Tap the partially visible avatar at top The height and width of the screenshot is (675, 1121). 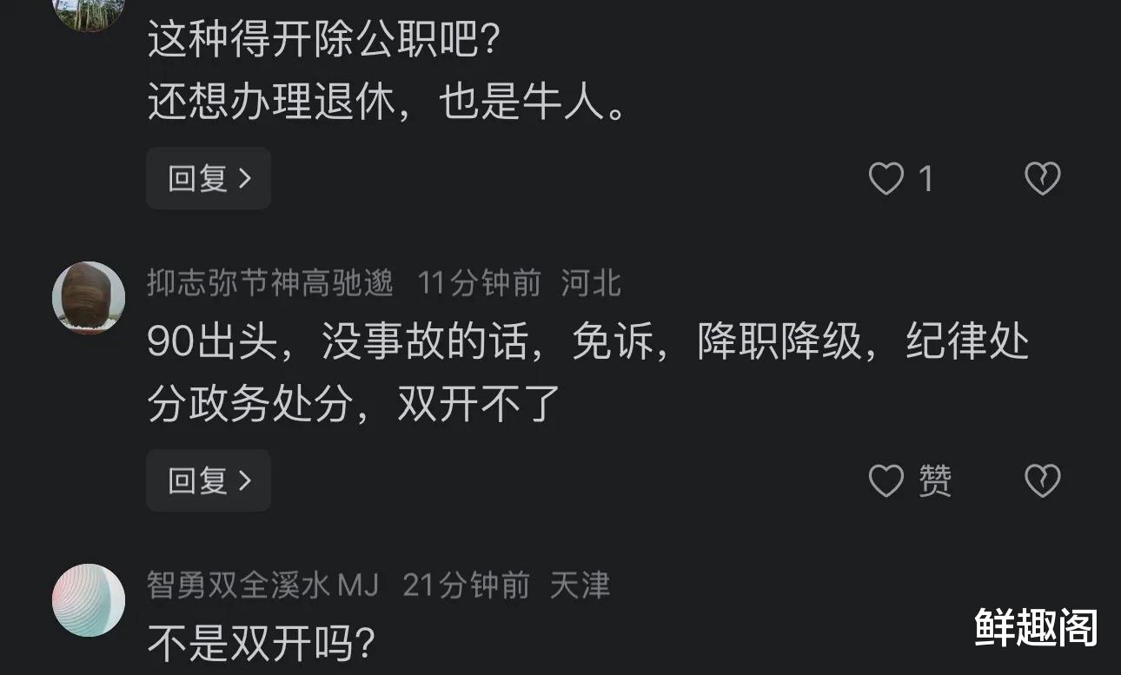tap(89, 13)
